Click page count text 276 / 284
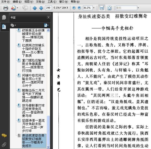This screenshot has width=151, height=149. (61, 8)
